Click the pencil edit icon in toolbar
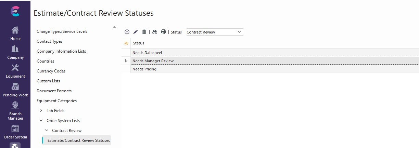This screenshot has height=148, width=419. tap(136, 32)
